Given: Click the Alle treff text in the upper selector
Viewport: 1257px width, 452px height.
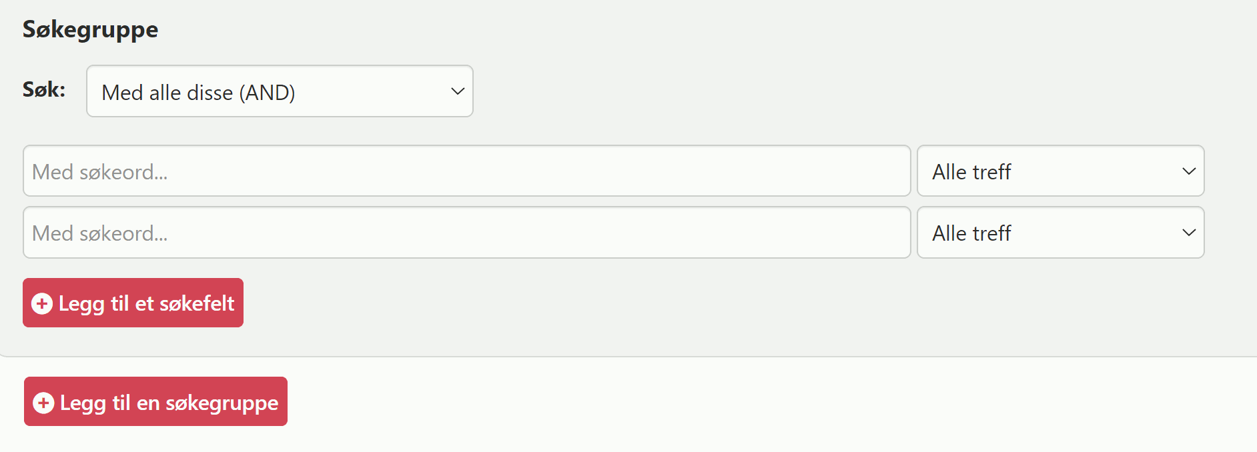Looking at the screenshot, I should tap(971, 172).
